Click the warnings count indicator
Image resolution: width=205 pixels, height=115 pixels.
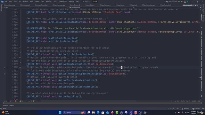pos(21,101)
